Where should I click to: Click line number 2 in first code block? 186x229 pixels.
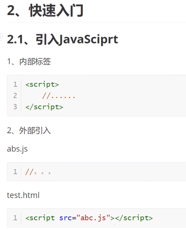[15, 96]
